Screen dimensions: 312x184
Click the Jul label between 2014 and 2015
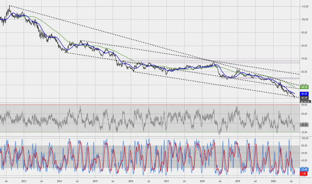(77, 181)
